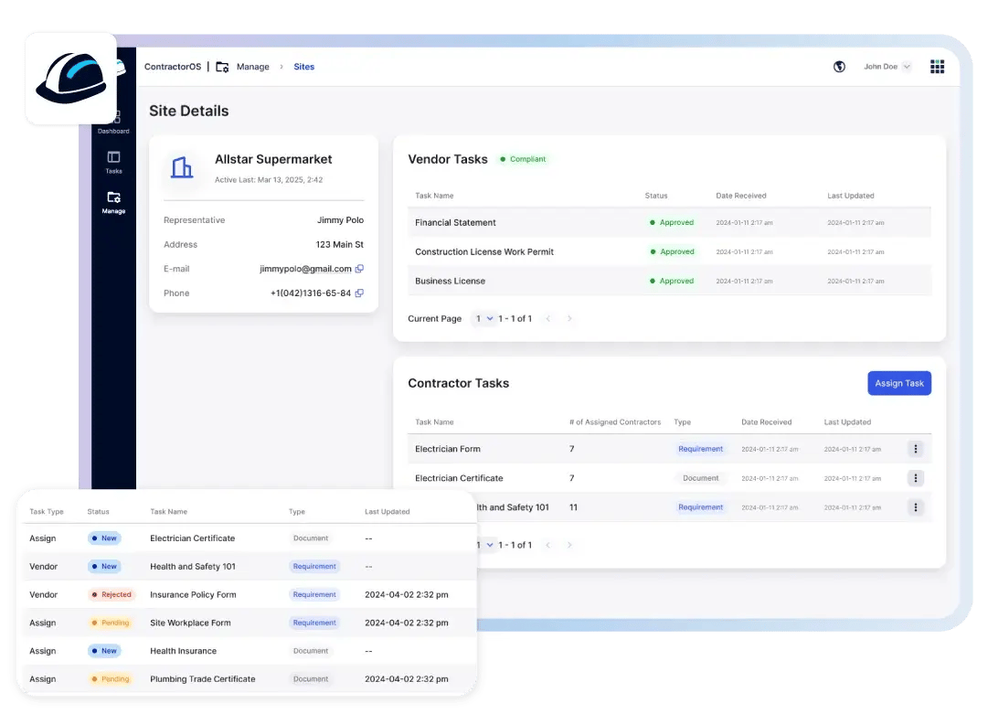
Task: Click Pending status on Site Workplace Form
Action: pyautogui.click(x=111, y=623)
